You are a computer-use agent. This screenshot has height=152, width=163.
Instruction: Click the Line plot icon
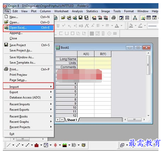click(x=8, y=145)
